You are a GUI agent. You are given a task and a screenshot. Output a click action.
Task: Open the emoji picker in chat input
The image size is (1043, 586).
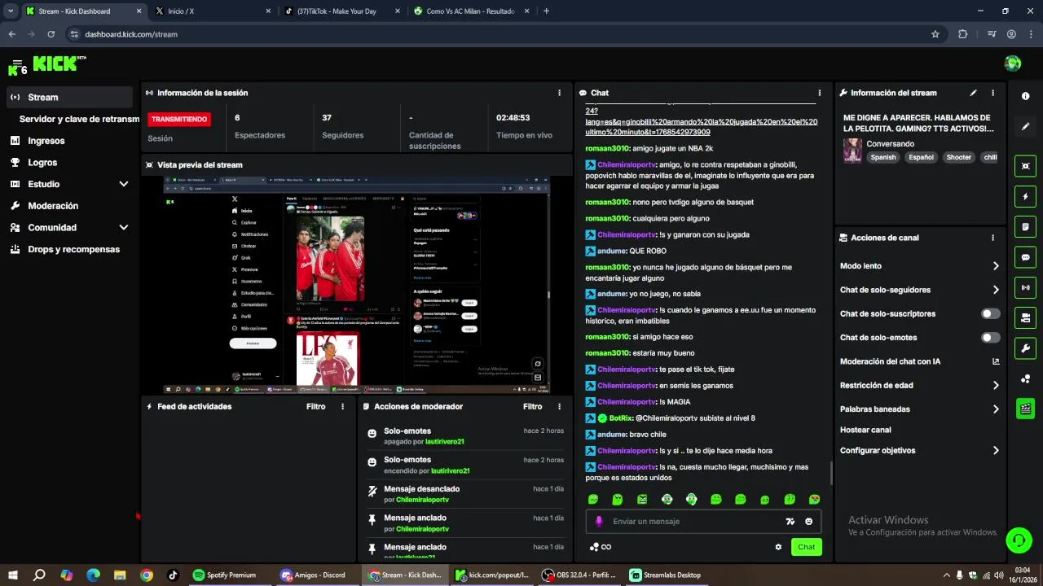(x=809, y=522)
